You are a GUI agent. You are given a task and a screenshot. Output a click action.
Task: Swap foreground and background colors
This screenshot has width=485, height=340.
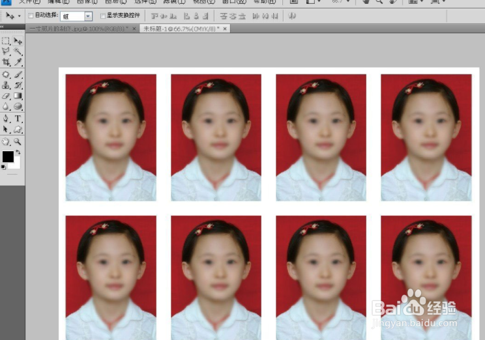pos(18,152)
